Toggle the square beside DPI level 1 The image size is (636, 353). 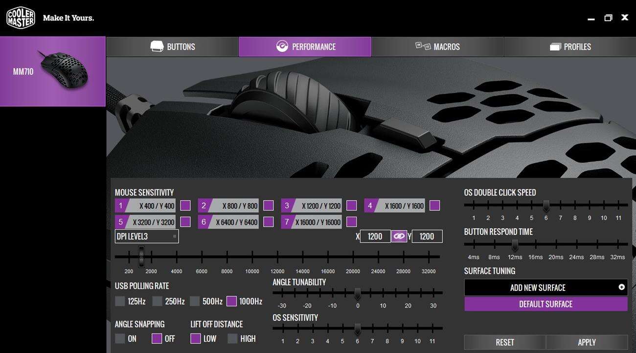click(185, 206)
